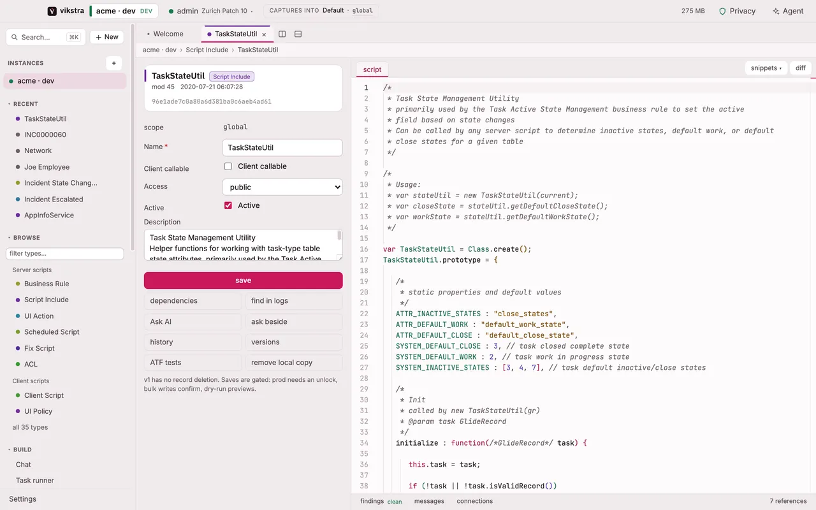
Task: Open Task runner in build section
Action: point(35,481)
